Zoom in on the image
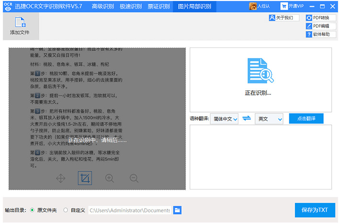This screenshot has width=339, height=224. [110, 179]
